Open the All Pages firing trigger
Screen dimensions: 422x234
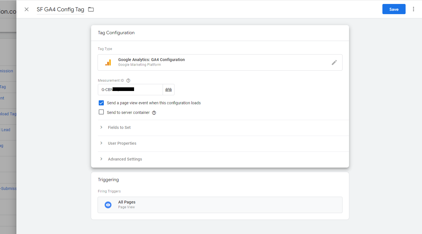(219, 205)
